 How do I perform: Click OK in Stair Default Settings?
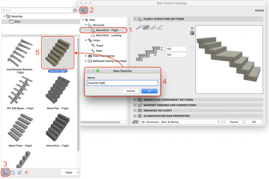tap(254, 122)
